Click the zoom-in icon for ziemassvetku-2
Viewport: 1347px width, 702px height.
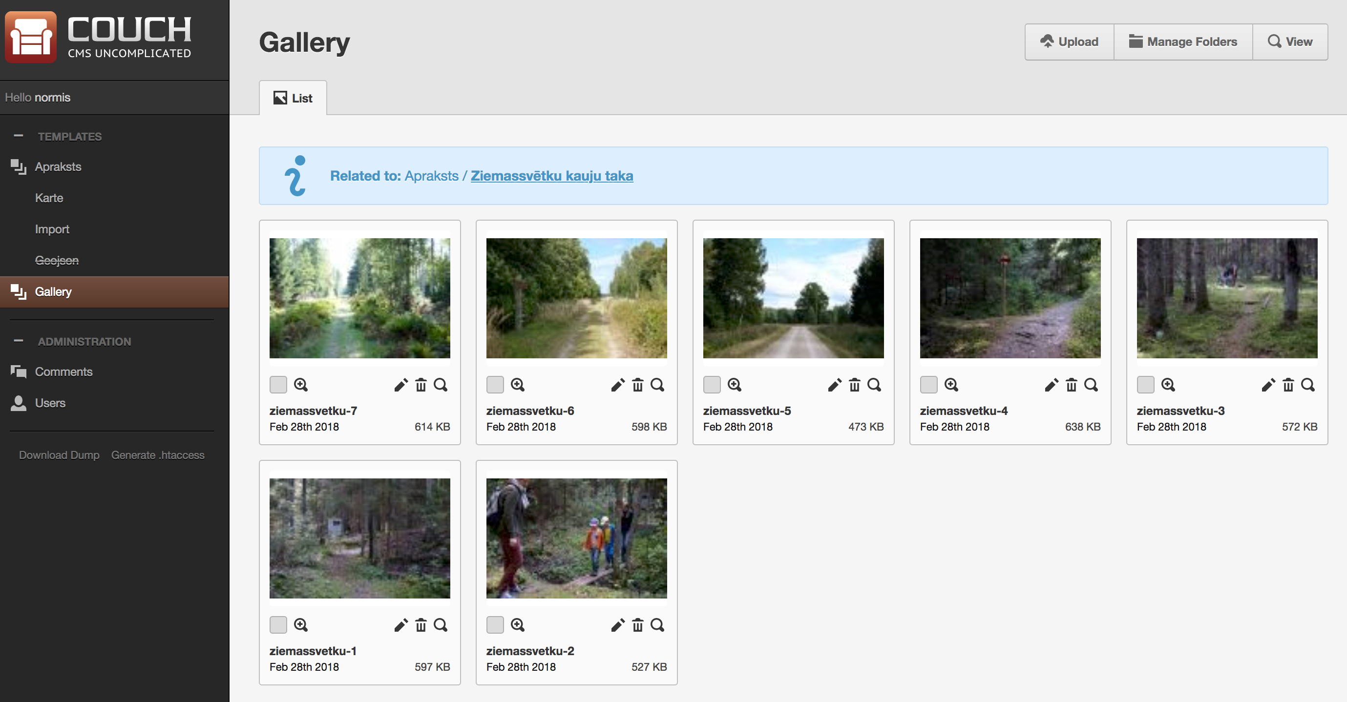pos(518,625)
